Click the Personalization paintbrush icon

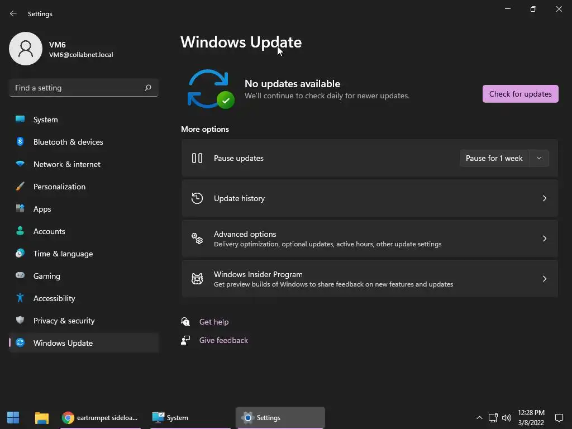click(x=20, y=187)
